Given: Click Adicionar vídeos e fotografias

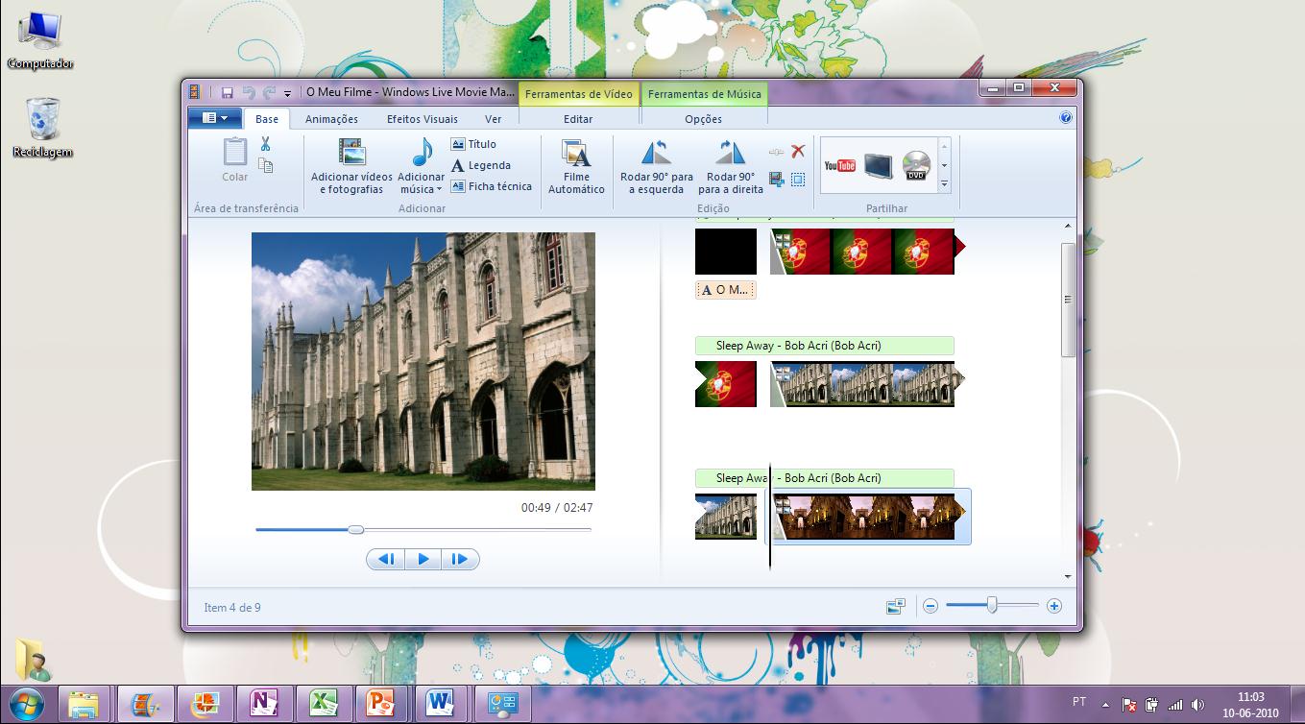Looking at the screenshot, I should pyautogui.click(x=352, y=165).
